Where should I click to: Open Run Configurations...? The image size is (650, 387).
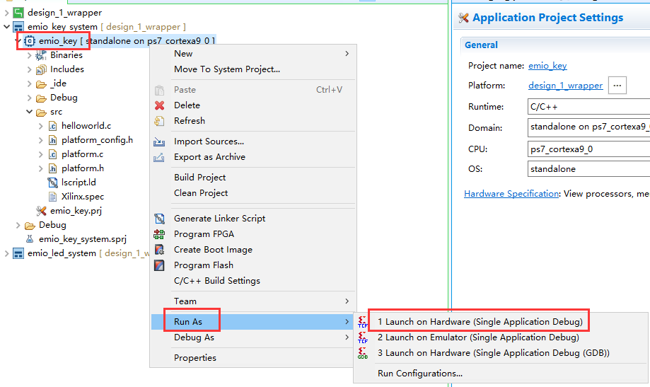coord(501,374)
